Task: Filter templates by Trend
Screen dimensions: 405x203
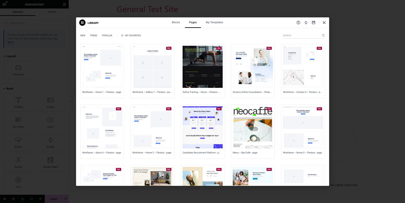Action: coord(93,35)
